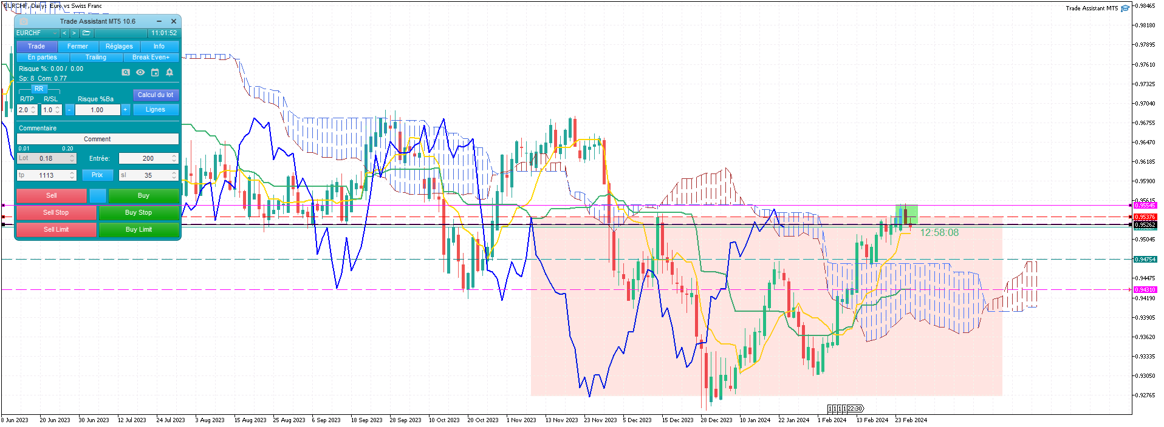This screenshot has width=1164, height=427.
Task: Select the Break Even+ tab
Action: tap(151, 57)
